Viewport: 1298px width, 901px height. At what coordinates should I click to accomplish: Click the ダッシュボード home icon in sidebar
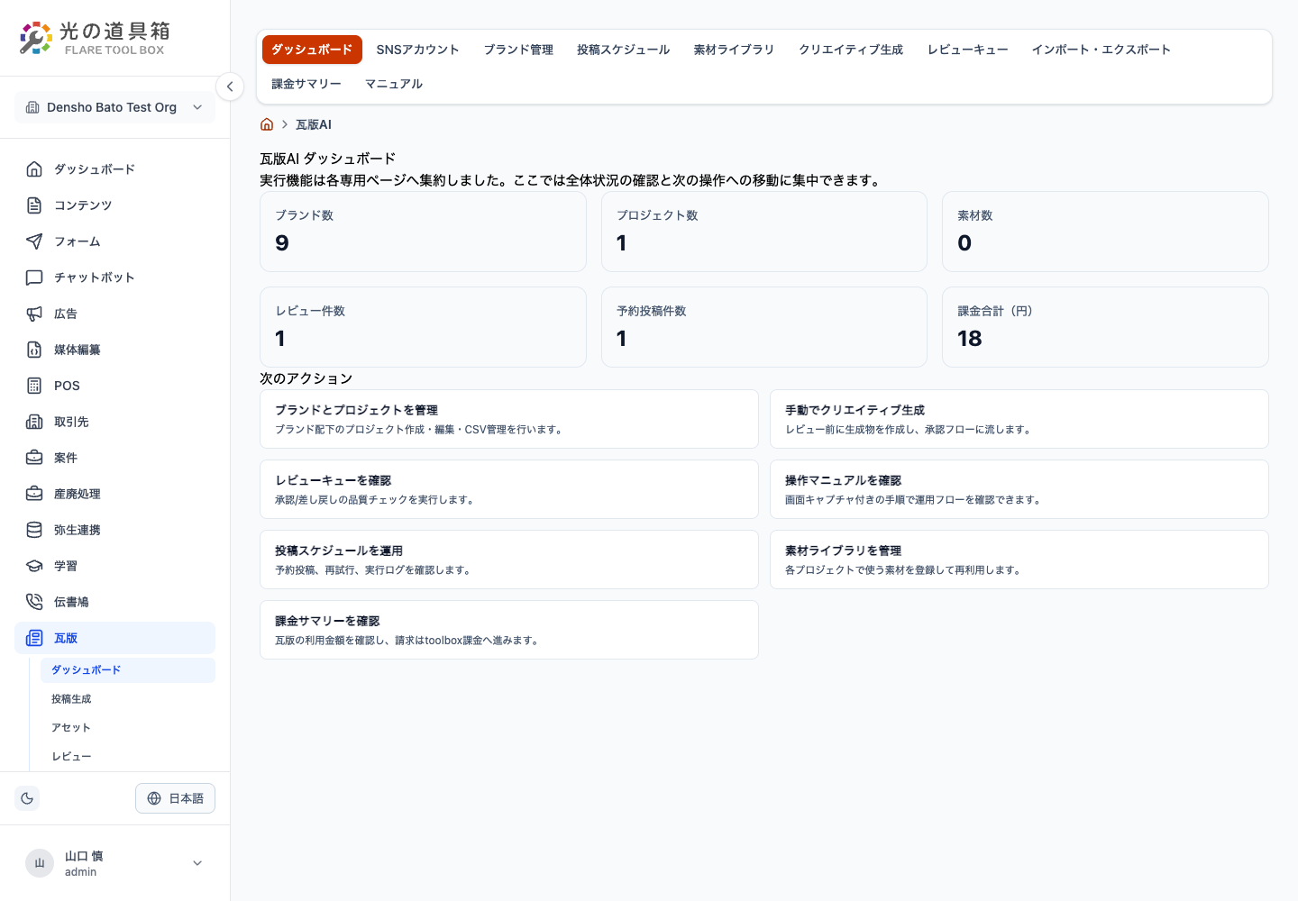pyautogui.click(x=34, y=169)
